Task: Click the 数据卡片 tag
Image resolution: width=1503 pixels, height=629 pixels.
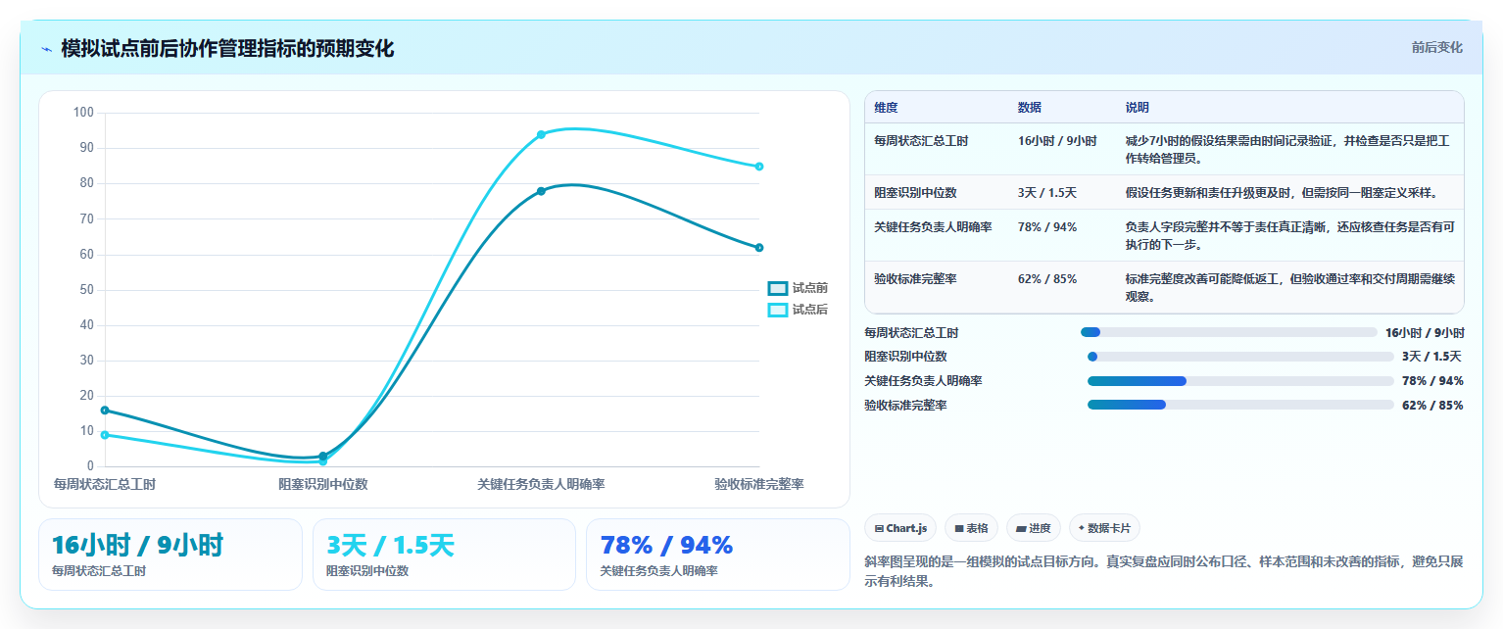Action: click(1104, 528)
